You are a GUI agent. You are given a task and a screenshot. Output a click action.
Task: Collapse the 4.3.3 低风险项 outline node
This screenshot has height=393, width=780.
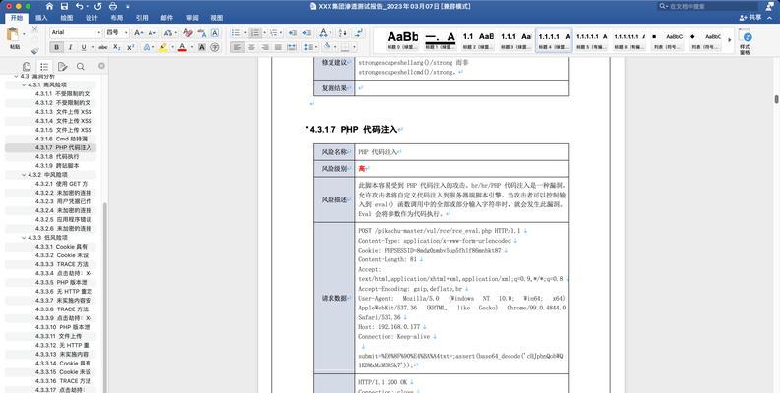(x=24, y=238)
